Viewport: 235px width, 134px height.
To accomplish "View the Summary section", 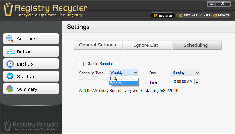I will click(x=31, y=89).
